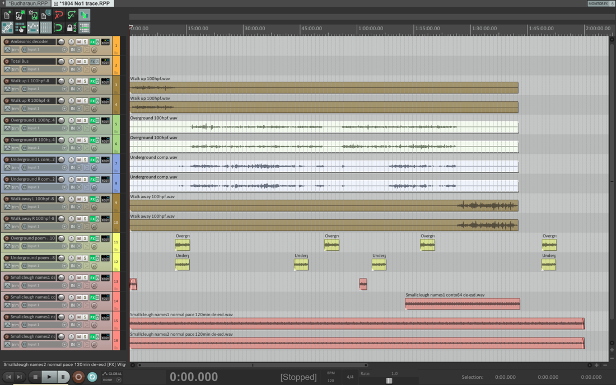Arm record on Walk up L track
The height and width of the screenshot is (385, 616).
pyautogui.click(x=7, y=81)
